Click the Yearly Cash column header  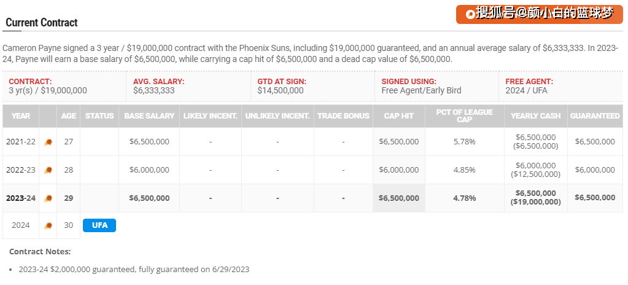(x=536, y=115)
